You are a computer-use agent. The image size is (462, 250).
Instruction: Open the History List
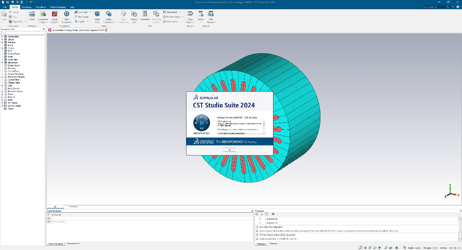click(134, 17)
